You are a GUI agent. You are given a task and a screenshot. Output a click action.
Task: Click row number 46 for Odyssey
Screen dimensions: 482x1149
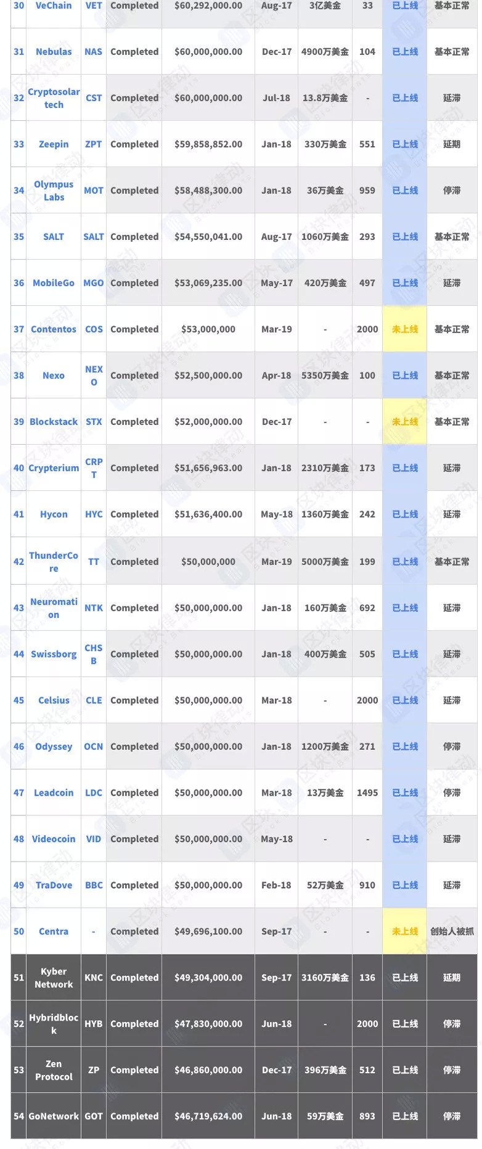pyautogui.click(x=19, y=747)
